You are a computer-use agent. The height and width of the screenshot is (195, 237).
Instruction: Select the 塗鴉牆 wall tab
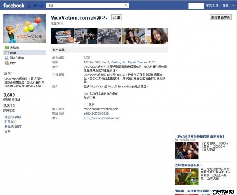pyautogui.click(x=14, y=48)
